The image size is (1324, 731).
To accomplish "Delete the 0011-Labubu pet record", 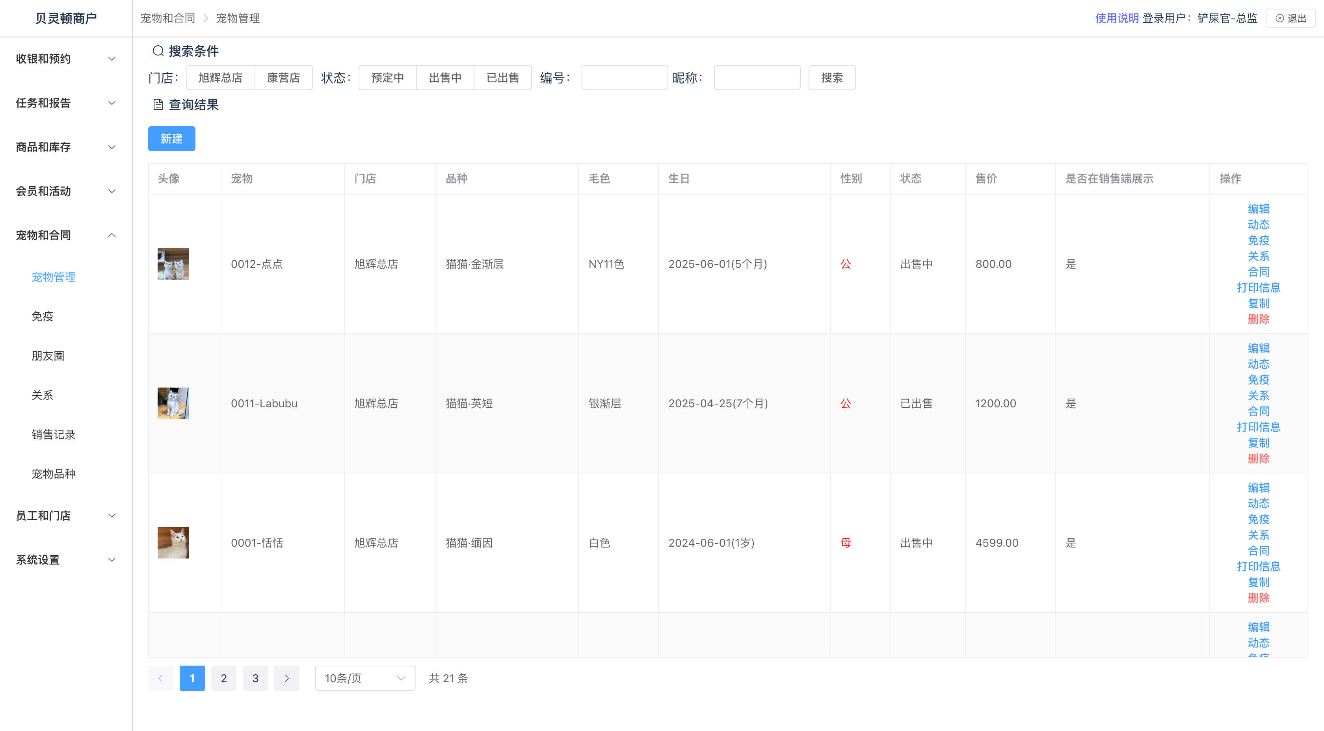I will coord(1258,458).
